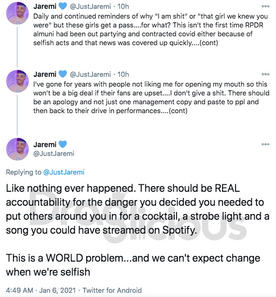Click the Jaremi display name on first tweet

[45, 7]
